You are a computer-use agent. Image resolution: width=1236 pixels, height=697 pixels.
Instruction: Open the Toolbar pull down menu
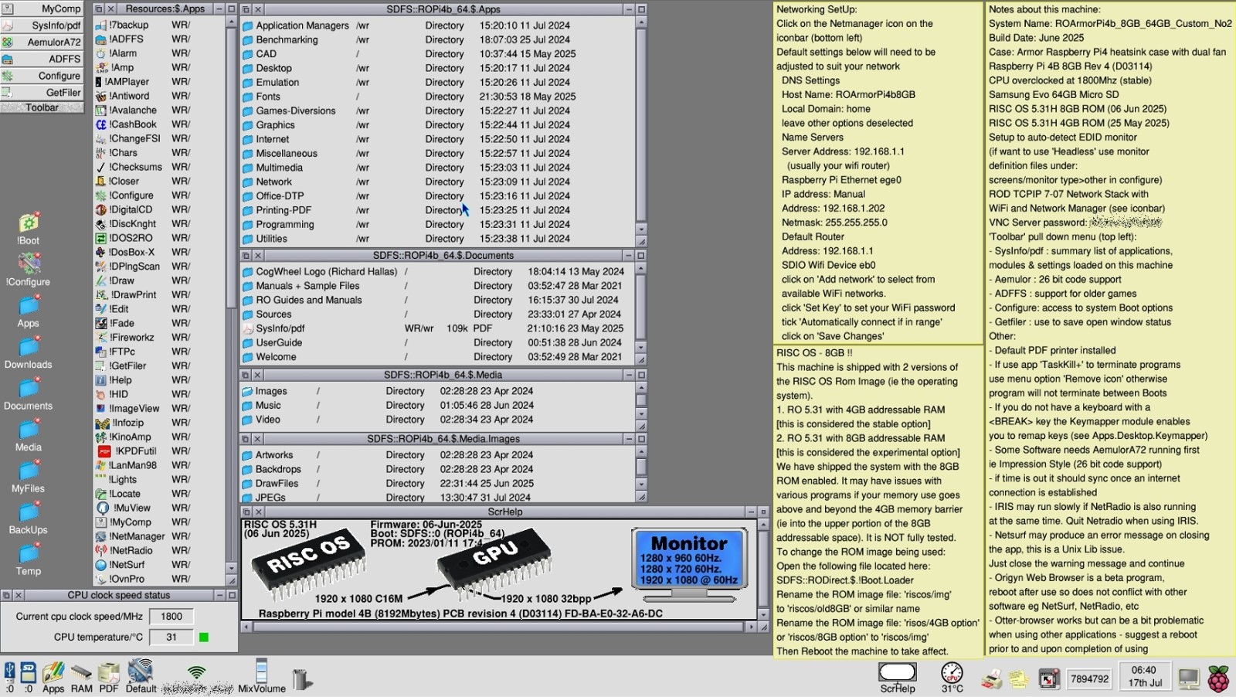pyautogui.click(x=42, y=107)
